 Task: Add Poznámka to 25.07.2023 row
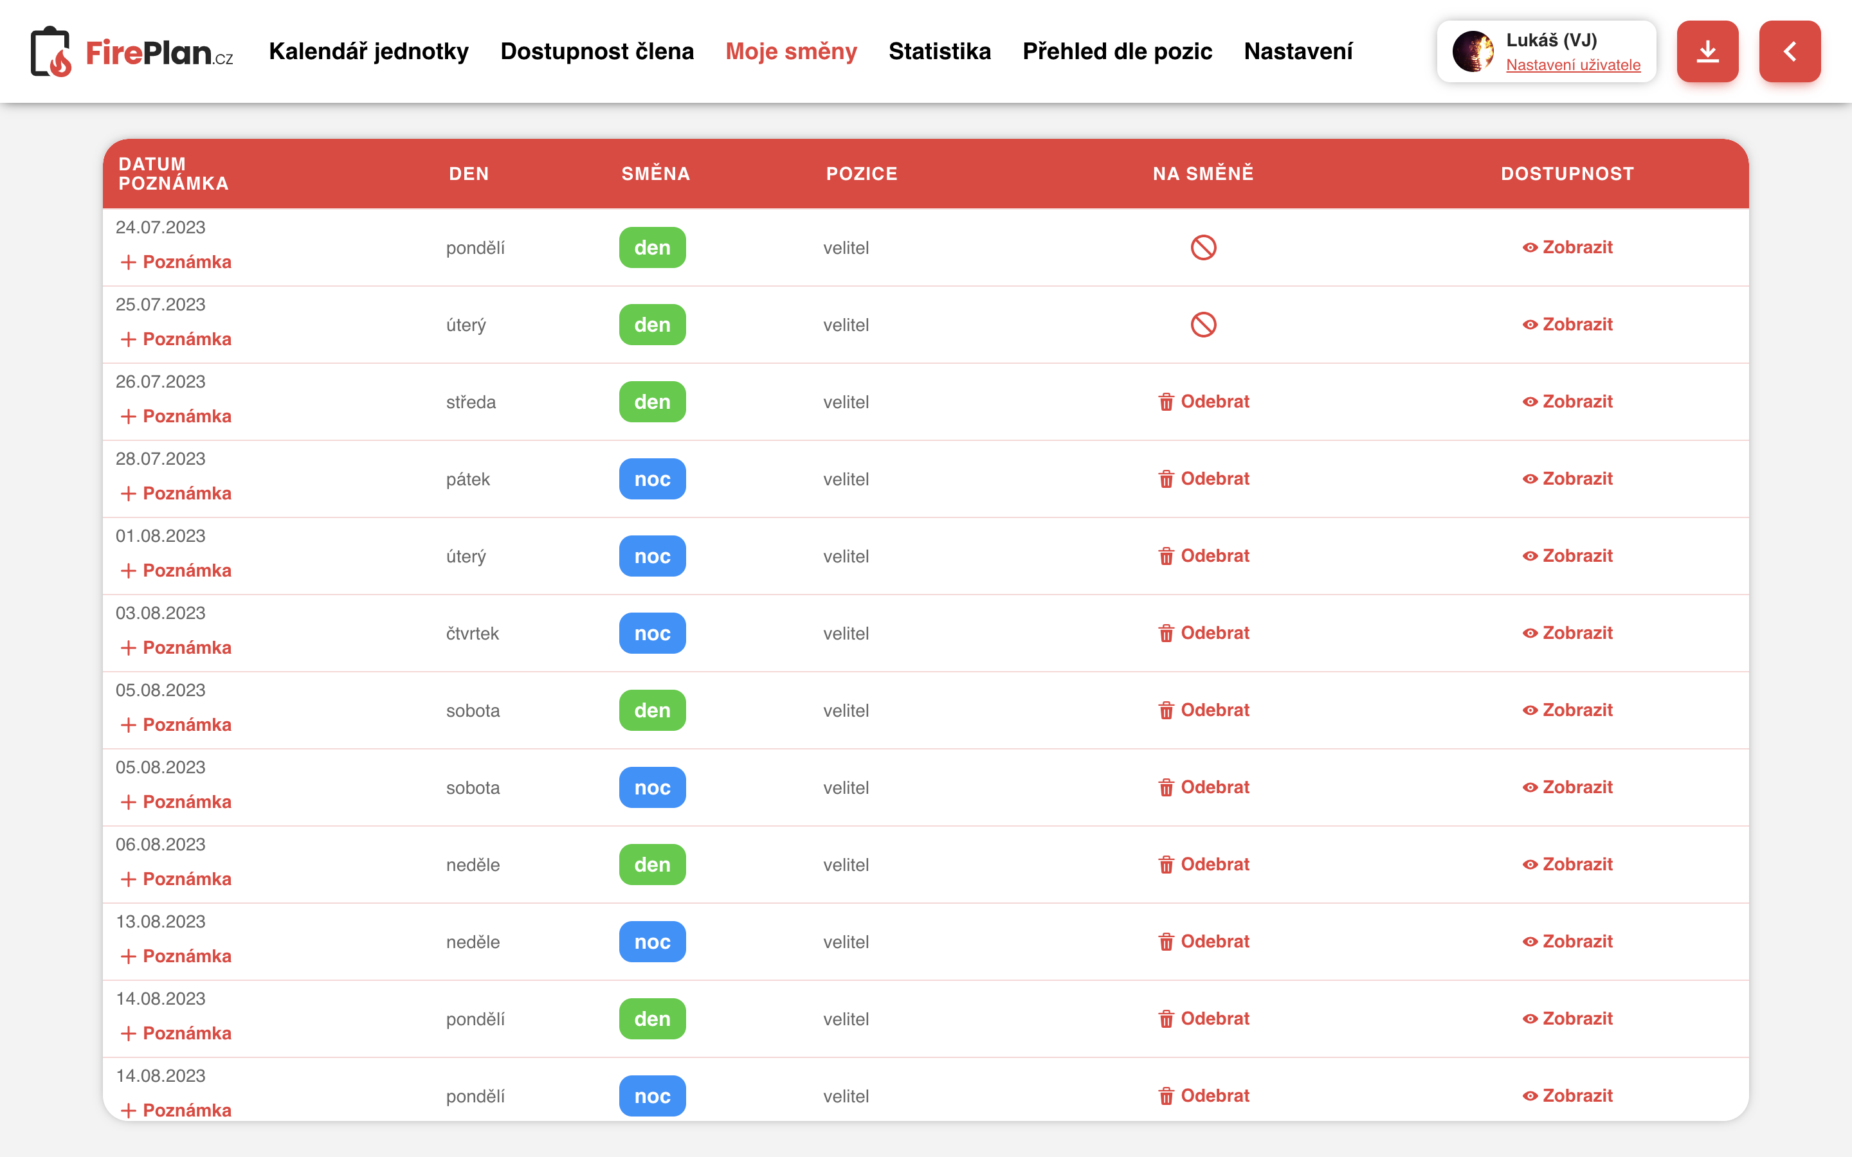pyautogui.click(x=176, y=340)
